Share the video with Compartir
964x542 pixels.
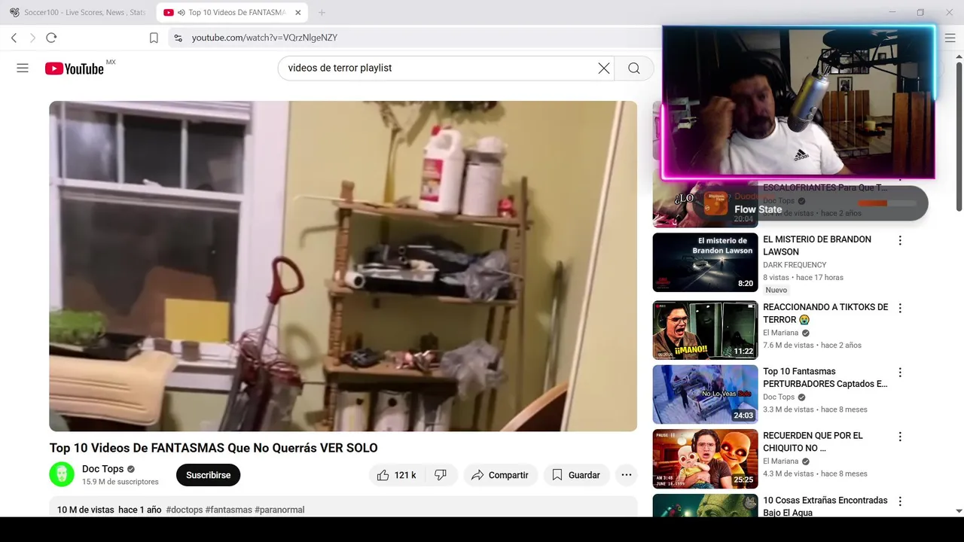pyautogui.click(x=500, y=475)
